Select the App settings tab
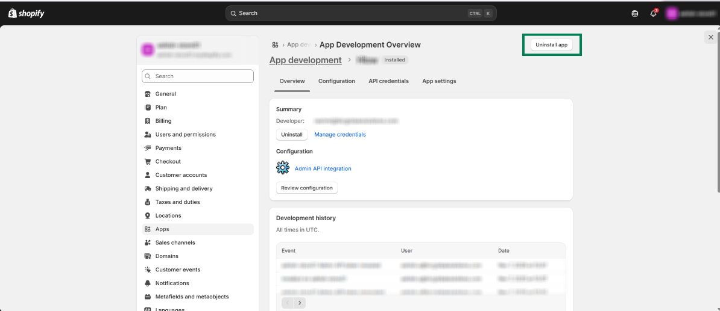The width and height of the screenshot is (720, 311). (439, 81)
